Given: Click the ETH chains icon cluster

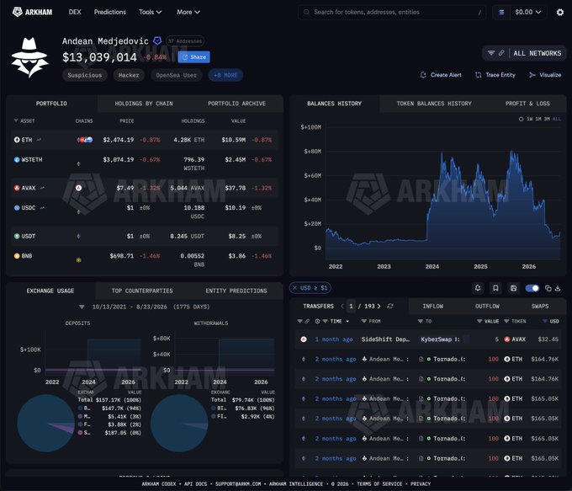Looking at the screenshot, I should tap(85, 140).
